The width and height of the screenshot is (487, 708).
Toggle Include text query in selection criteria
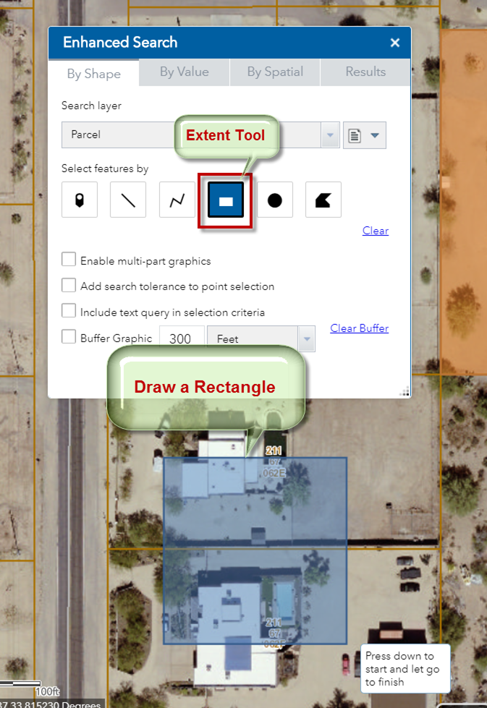[x=69, y=312]
